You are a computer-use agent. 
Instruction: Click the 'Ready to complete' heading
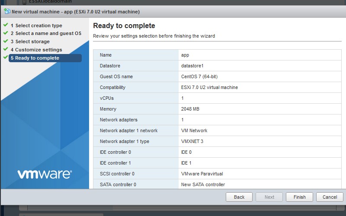pos(124,26)
